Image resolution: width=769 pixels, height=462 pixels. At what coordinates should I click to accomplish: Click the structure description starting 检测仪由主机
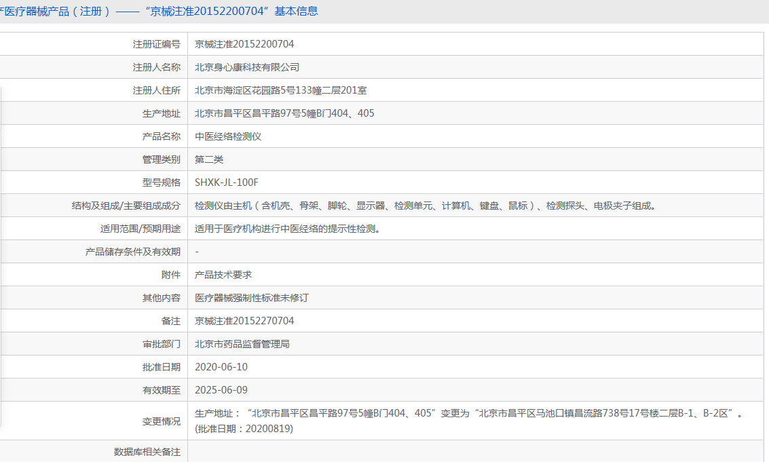click(425, 206)
